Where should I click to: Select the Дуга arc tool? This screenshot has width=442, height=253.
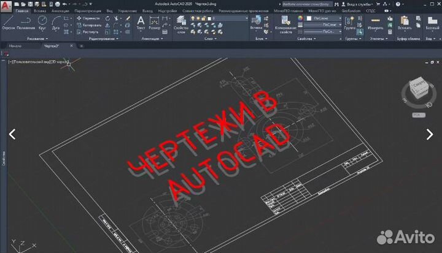pos(56,23)
